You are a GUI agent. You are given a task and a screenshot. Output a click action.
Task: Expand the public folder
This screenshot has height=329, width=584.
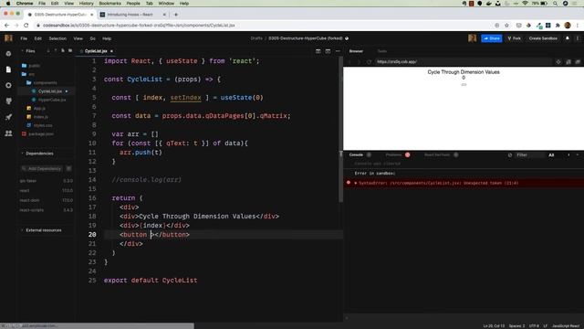[31, 66]
